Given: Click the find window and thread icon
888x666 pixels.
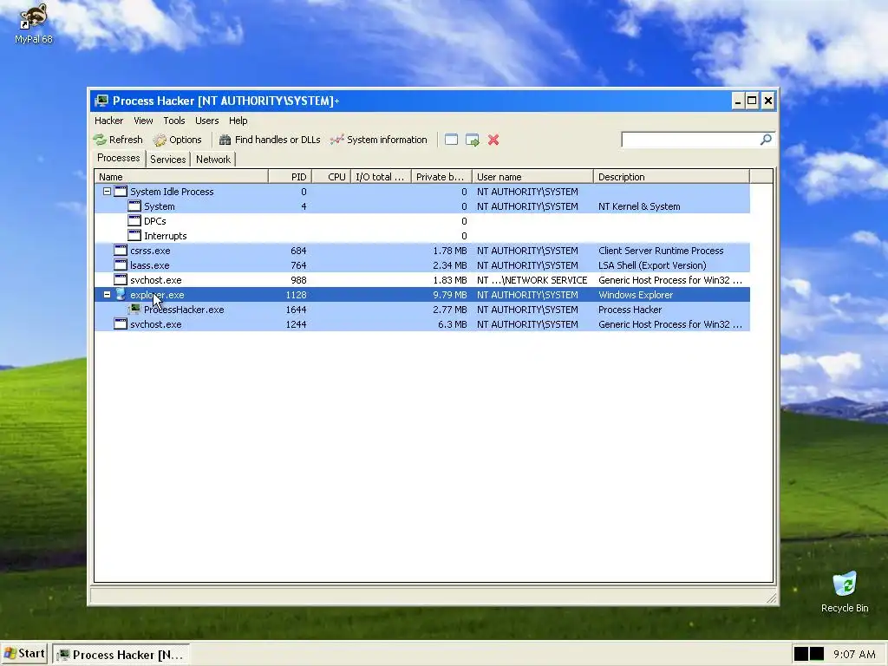Looking at the screenshot, I should tap(473, 140).
